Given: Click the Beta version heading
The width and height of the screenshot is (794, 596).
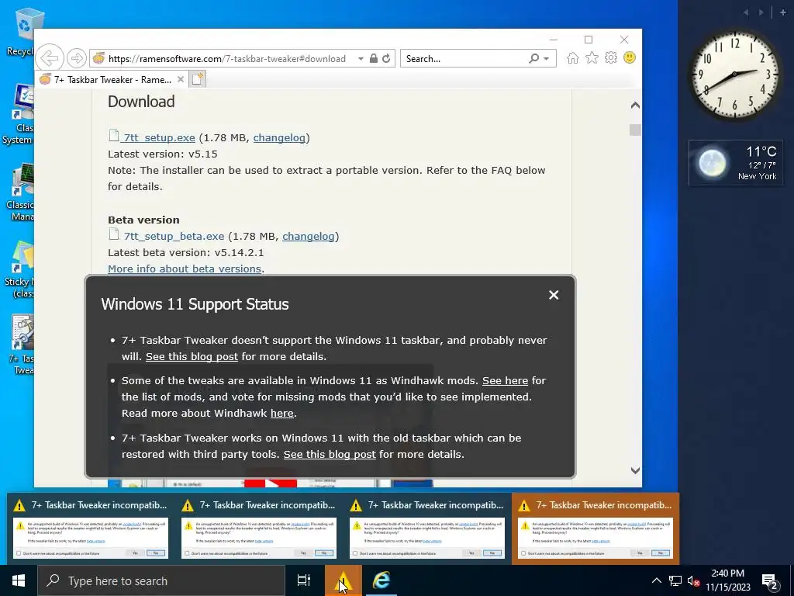Looking at the screenshot, I should click(143, 220).
